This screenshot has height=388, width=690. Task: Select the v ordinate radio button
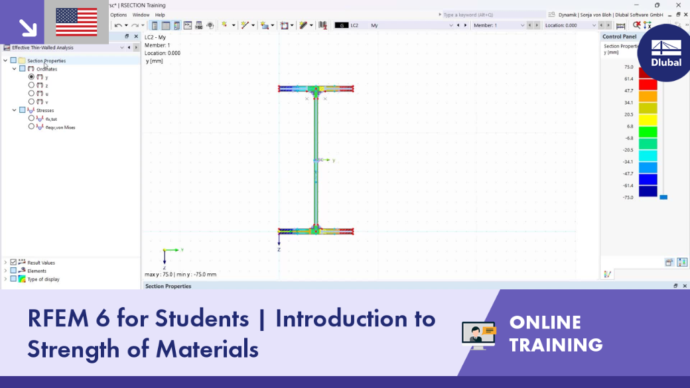point(31,101)
